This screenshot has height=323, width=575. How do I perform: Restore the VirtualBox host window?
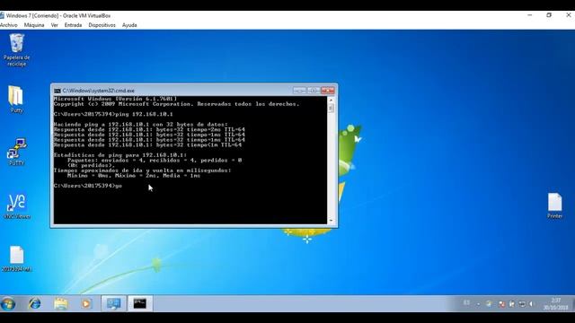coord(549,15)
